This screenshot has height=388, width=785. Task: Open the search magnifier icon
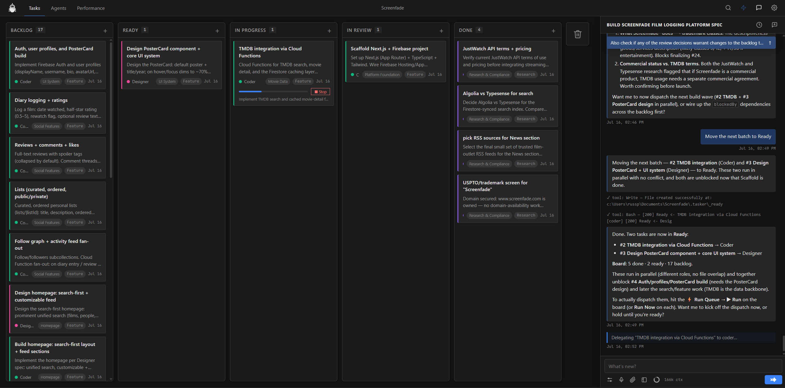728,8
